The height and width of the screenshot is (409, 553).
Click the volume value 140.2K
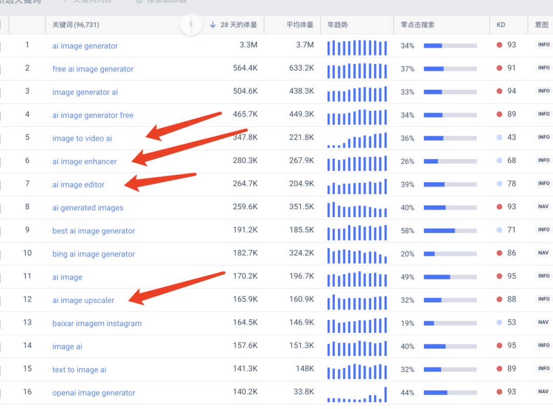tap(245, 392)
